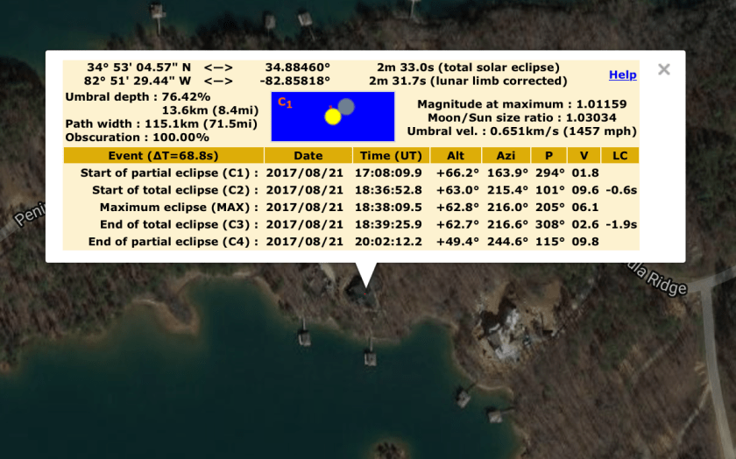Screen dimensions: 736x459
Task: Select the Event (ΔT=68.8s) column header
Action: coord(163,155)
